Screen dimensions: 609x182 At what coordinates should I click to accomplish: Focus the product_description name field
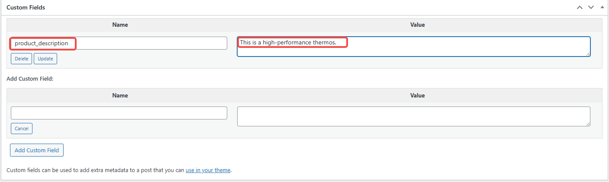click(119, 43)
